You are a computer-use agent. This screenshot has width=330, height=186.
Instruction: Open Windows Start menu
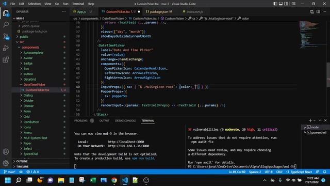coord(8,180)
